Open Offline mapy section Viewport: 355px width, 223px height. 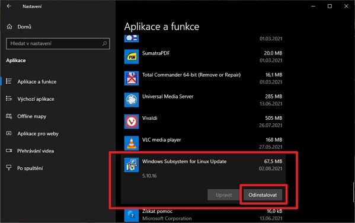pos(31,116)
